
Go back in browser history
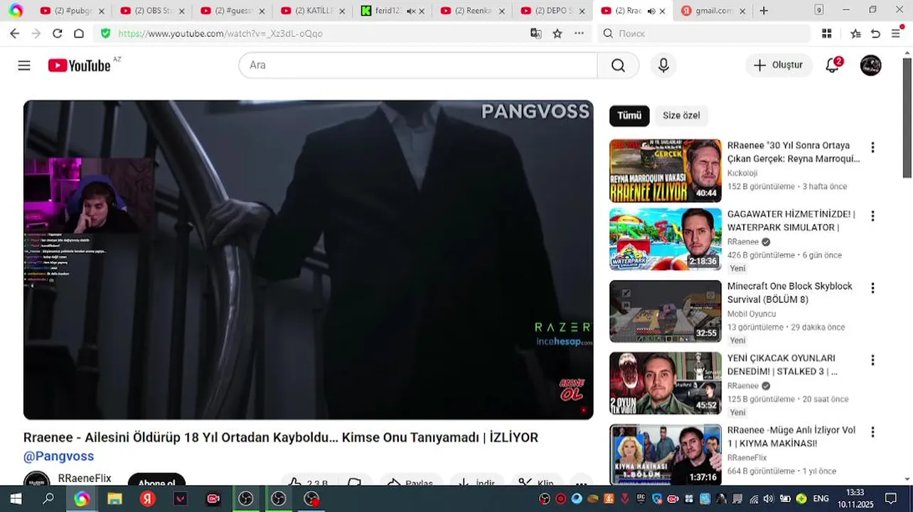(x=14, y=33)
